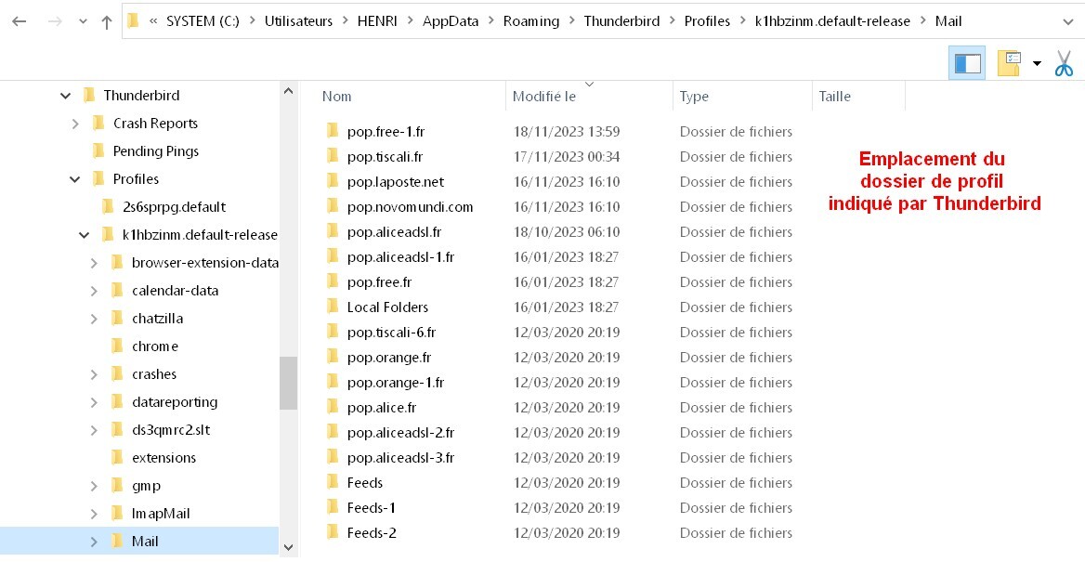
Task: Select Pending Pings in the tree
Action: tap(156, 151)
